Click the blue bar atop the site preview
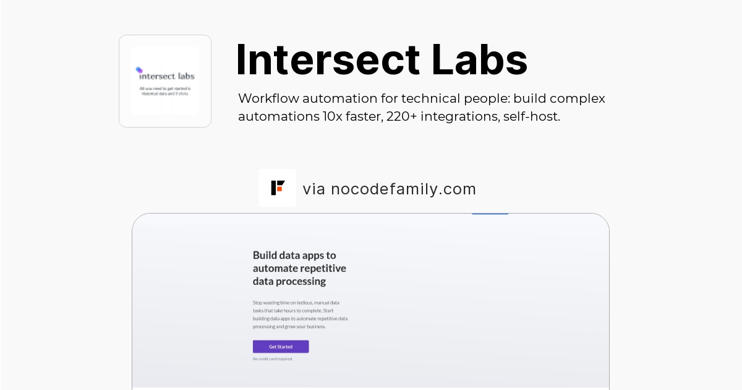Image resolution: width=742 pixels, height=390 pixels. [x=490, y=214]
